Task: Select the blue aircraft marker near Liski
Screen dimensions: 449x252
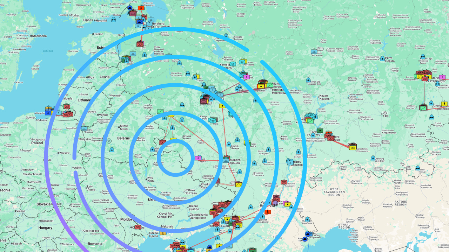Action: click(240, 172)
